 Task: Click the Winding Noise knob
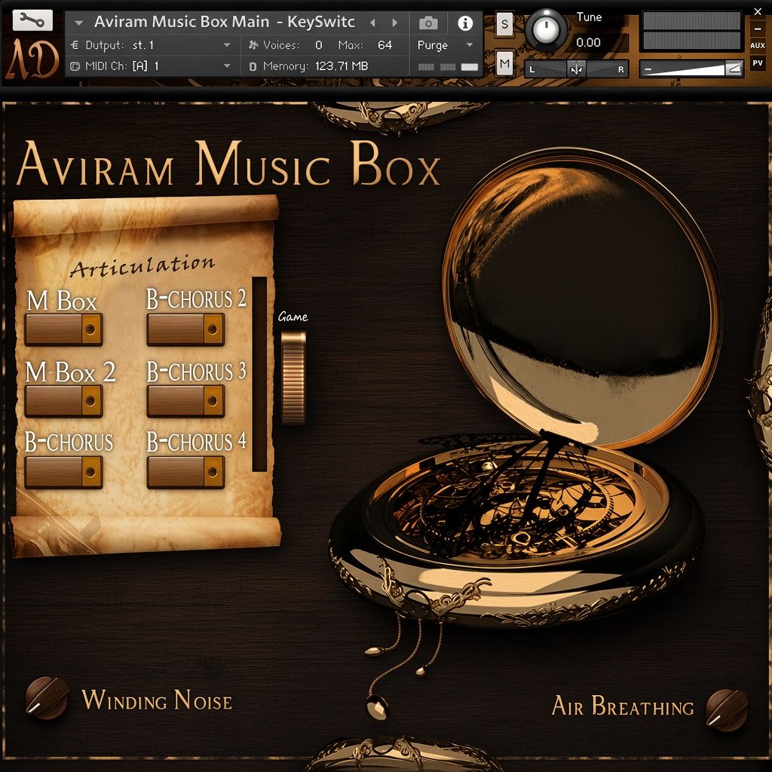47,698
